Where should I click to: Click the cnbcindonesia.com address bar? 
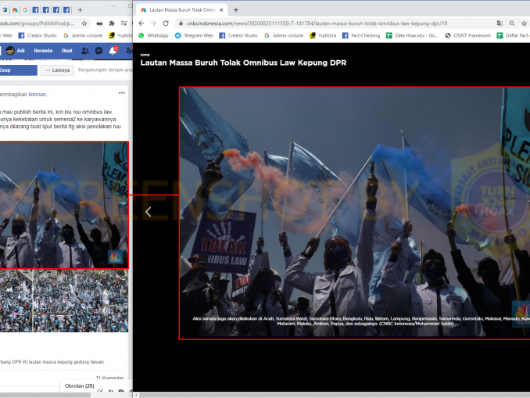pyautogui.click(x=317, y=23)
